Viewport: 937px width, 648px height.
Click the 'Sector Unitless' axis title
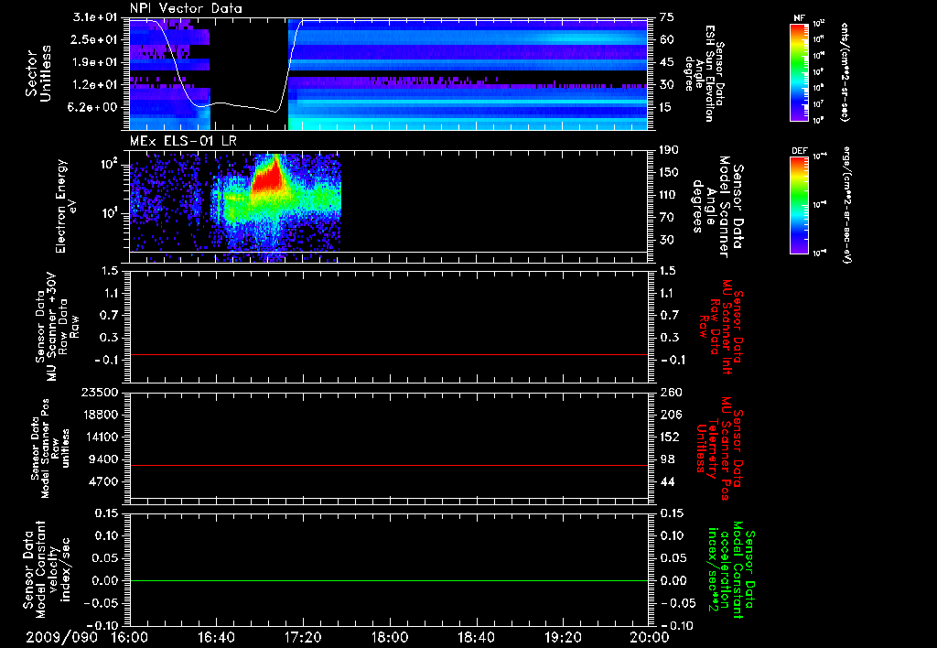[38, 73]
